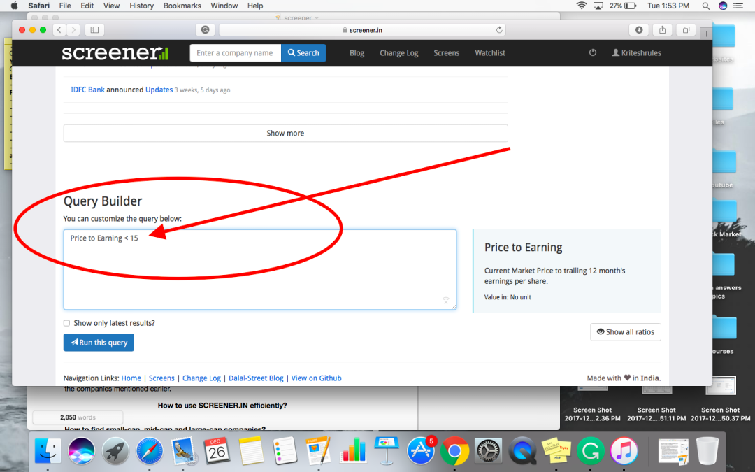Open Pages from the dock

[x=318, y=451]
